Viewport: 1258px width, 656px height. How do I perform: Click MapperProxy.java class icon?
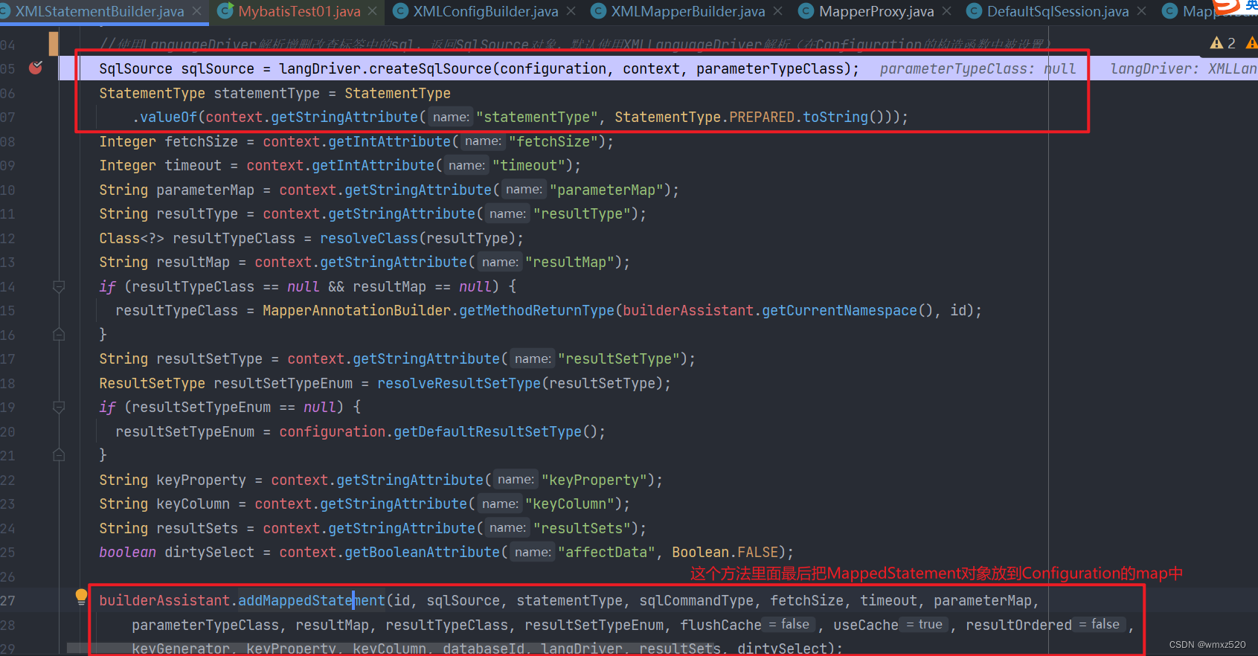tap(806, 11)
